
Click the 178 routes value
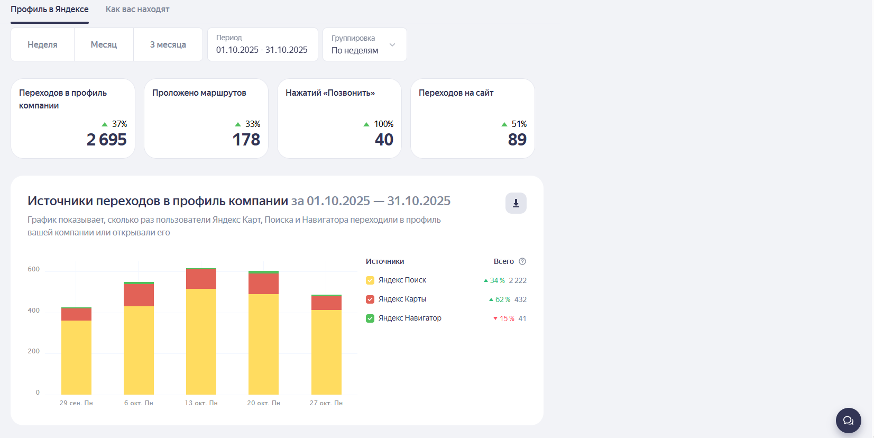[x=246, y=140]
